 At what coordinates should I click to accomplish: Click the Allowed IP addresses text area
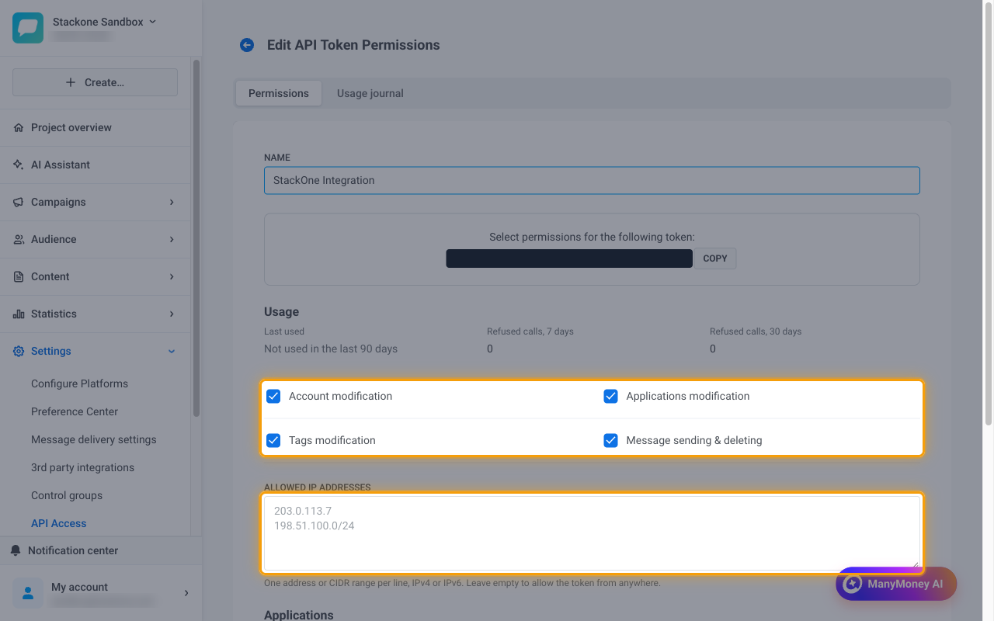point(592,533)
